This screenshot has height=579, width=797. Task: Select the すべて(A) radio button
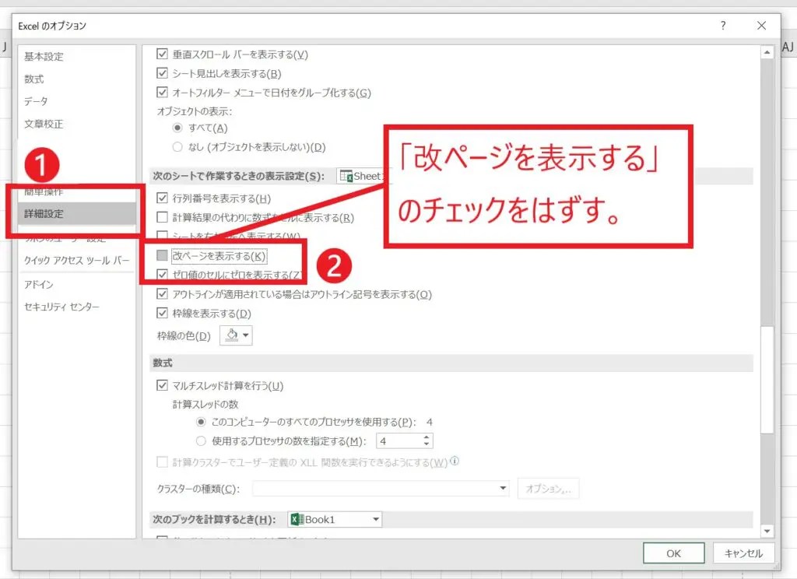[177, 128]
